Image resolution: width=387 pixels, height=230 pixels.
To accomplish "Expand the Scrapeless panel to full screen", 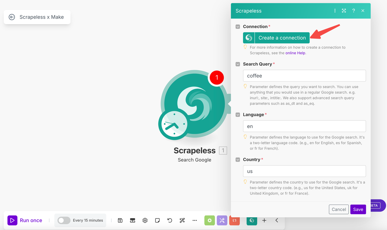I will click(x=344, y=11).
